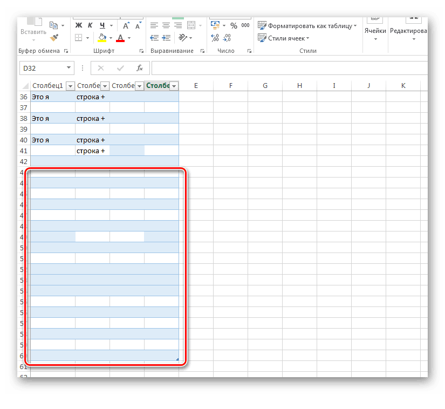Select column header G
The image size is (445, 409).
pyautogui.click(x=265, y=86)
